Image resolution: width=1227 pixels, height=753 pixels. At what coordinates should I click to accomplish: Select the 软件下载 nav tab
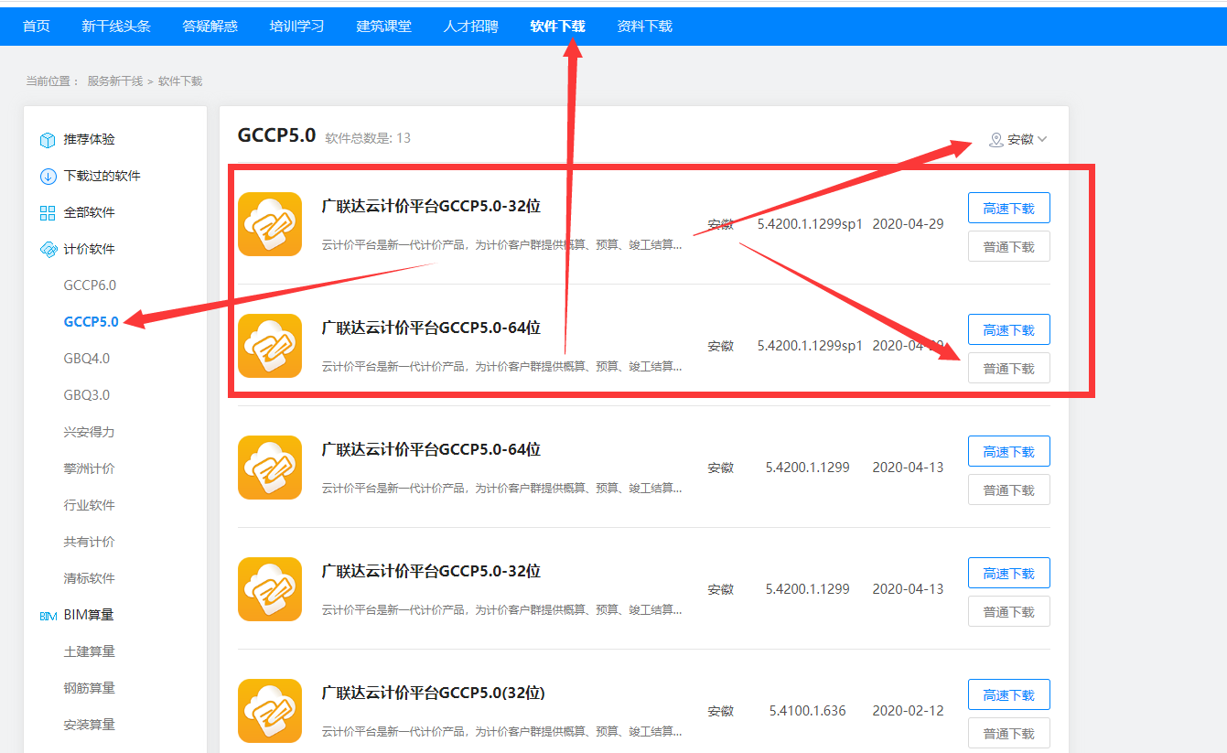pos(558,27)
